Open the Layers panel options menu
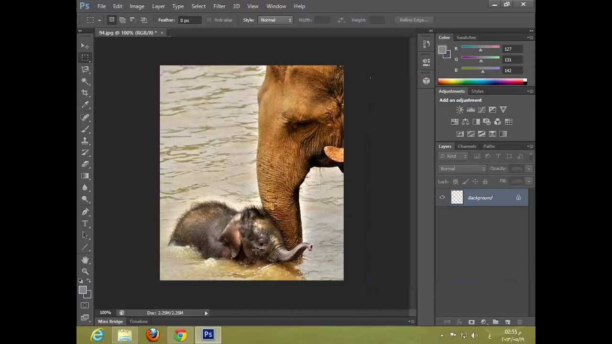612x344 pixels. 530,146
